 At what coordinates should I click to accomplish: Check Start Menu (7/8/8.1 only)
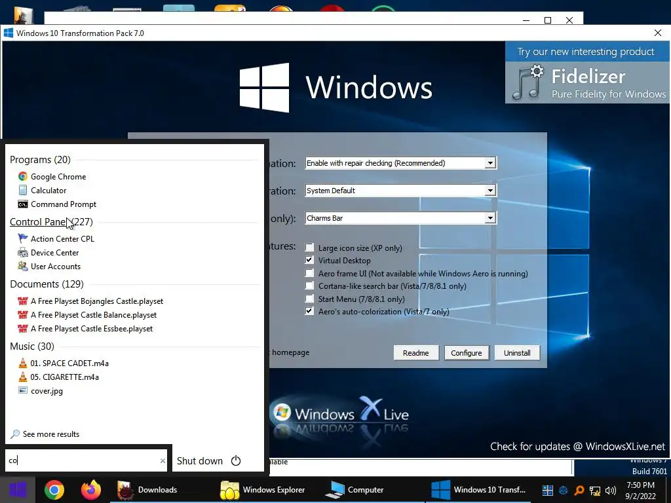click(x=309, y=298)
